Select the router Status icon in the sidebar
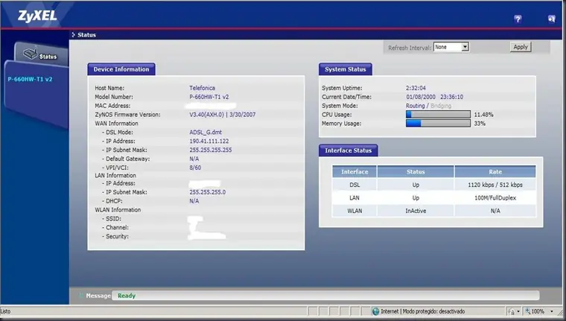566x321 pixels. click(x=31, y=54)
